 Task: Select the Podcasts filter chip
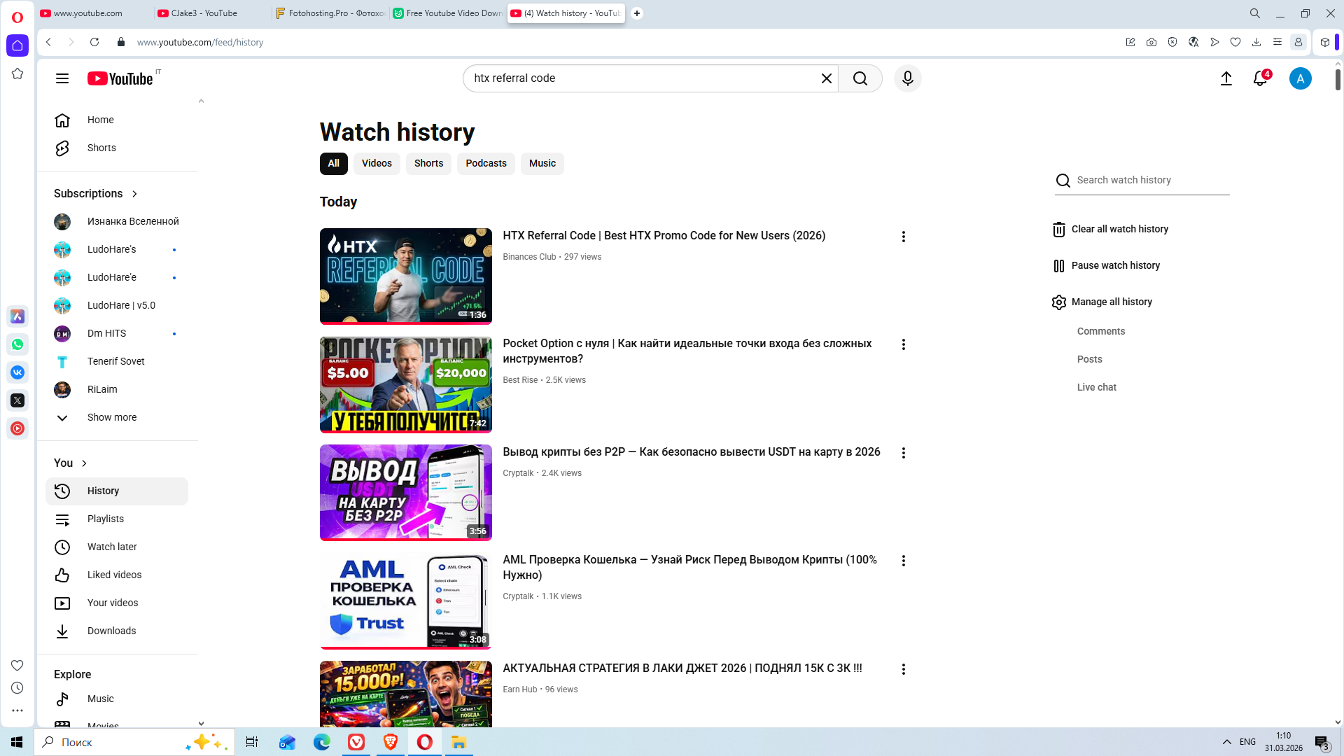[x=486, y=163]
